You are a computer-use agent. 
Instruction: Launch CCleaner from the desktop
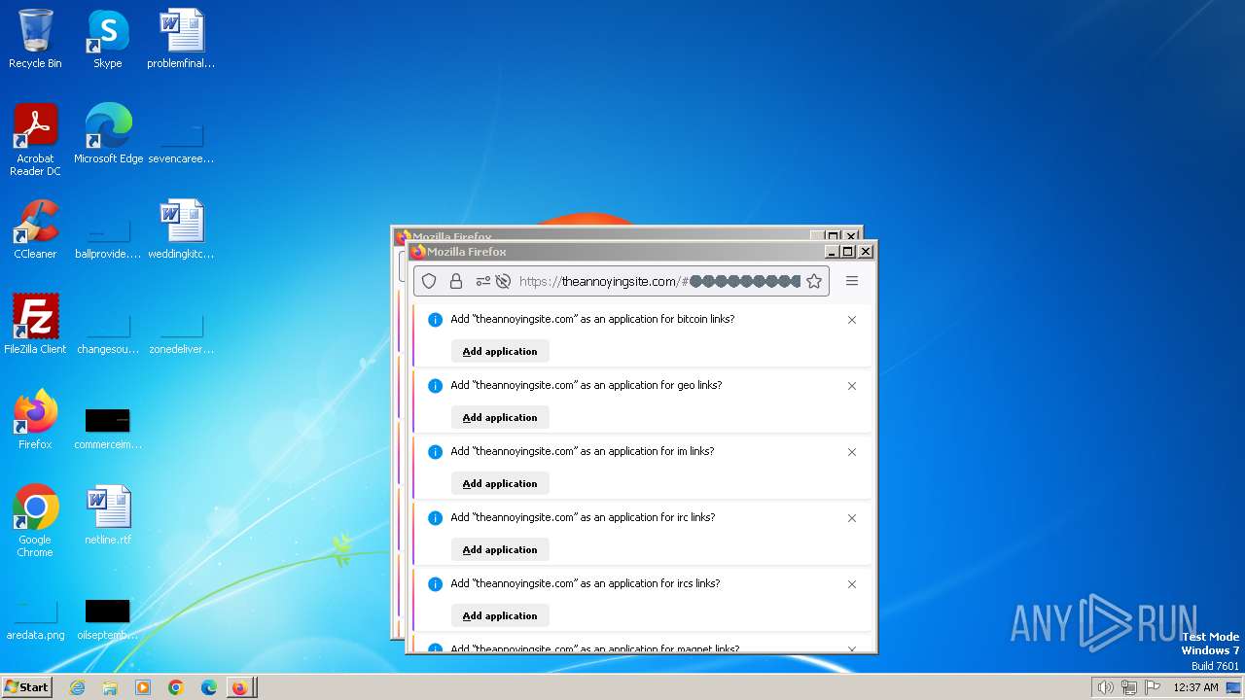pos(35,228)
